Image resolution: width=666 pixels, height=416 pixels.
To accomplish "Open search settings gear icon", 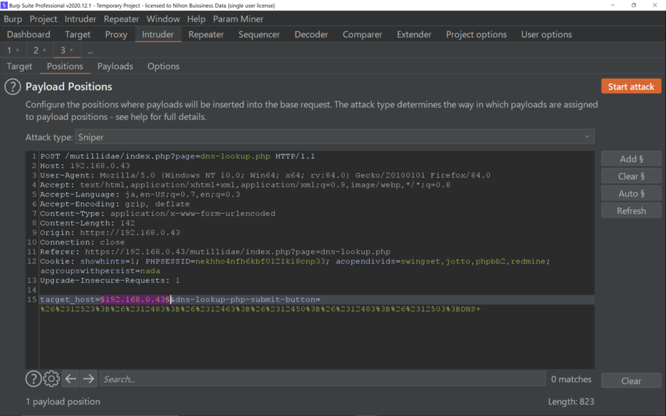I will (x=51, y=379).
